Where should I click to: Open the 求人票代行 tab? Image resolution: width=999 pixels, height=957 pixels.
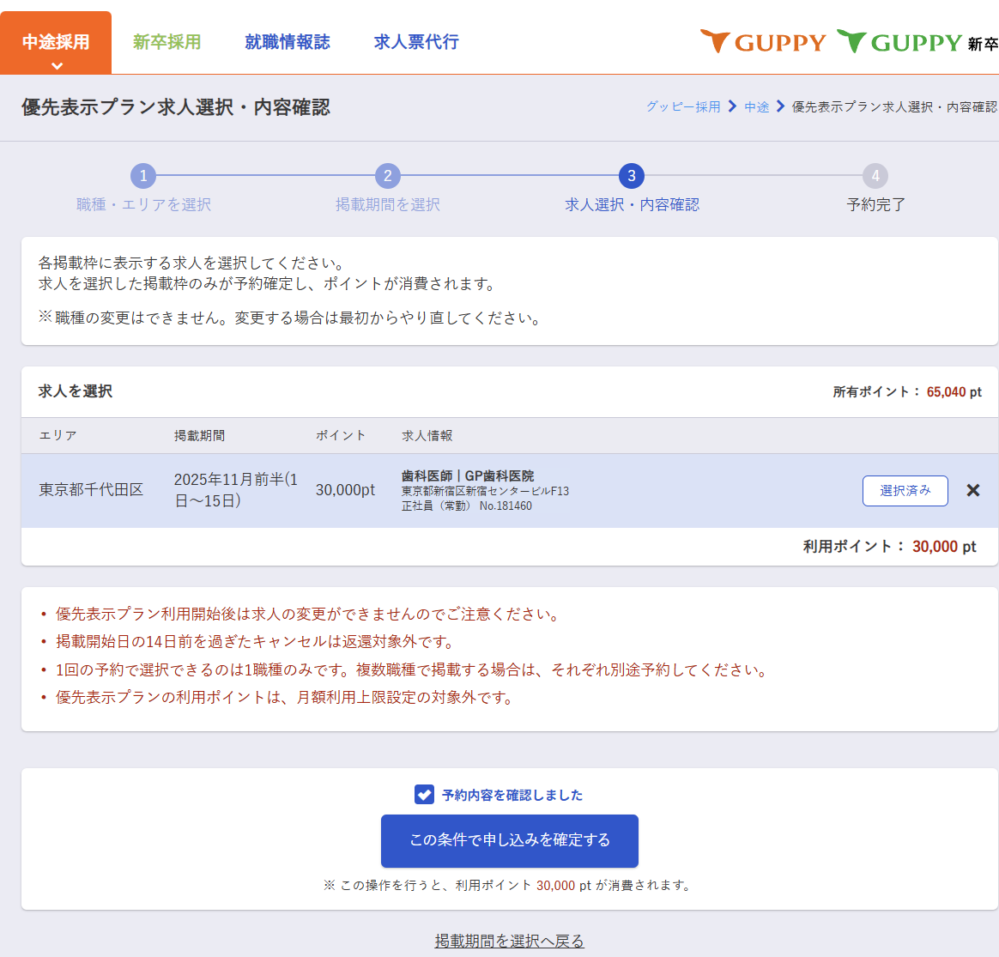point(416,42)
